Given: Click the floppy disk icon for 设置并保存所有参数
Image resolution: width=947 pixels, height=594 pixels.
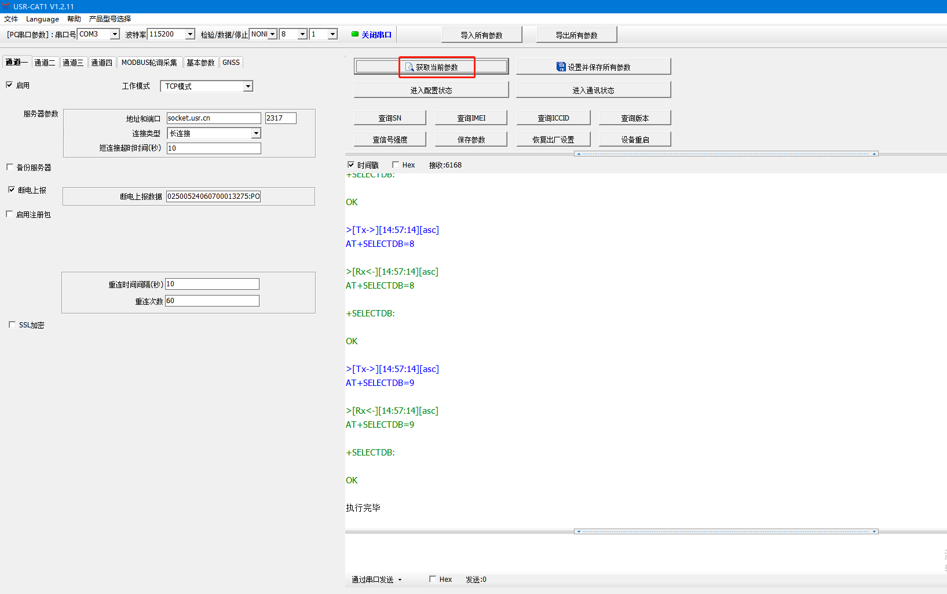Looking at the screenshot, I should [x=561, y=67].
